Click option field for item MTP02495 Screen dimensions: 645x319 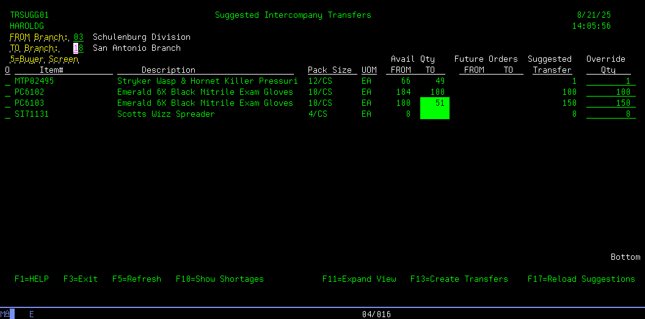coord(7,81)
